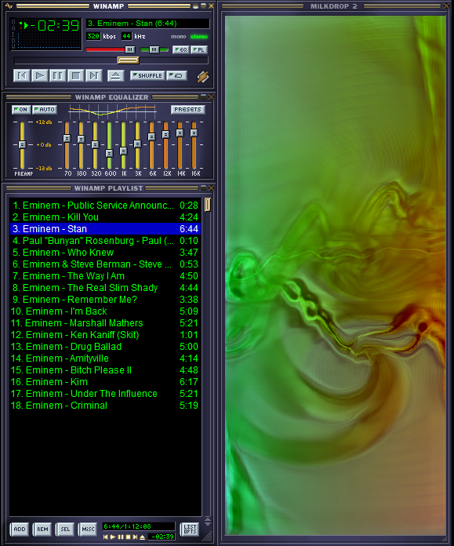Screen dimensions: 454x546
Task: Open file with the Eject button
Action: coord(116,75)
